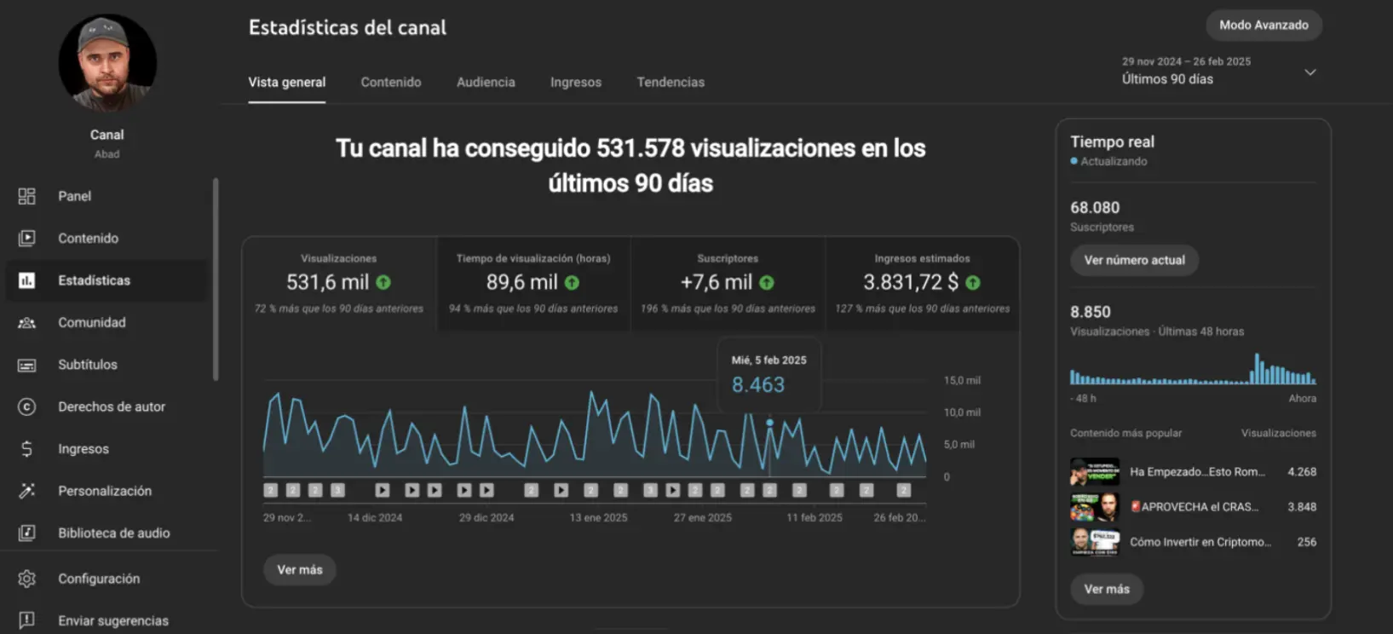Switch to the Tendencias tab

click(671, 83)
